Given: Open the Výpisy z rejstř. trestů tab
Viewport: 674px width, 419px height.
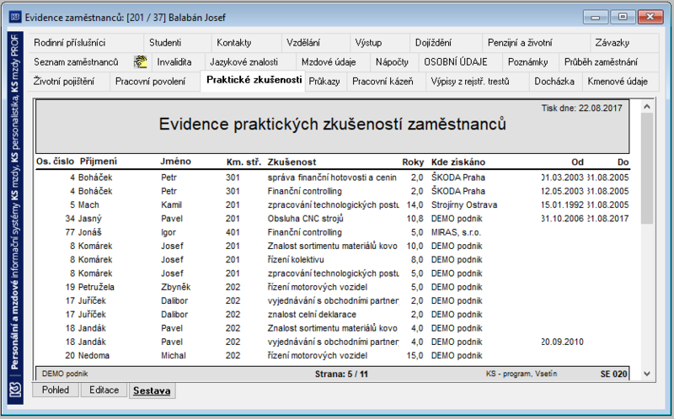Looking at the screenshot, I should (x=477, y=82).
